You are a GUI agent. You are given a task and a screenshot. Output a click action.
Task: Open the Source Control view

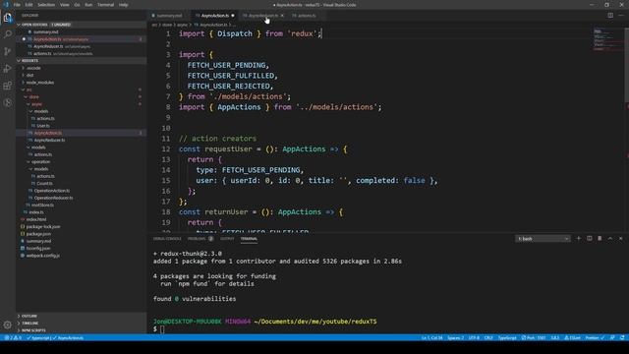point(8,51)
